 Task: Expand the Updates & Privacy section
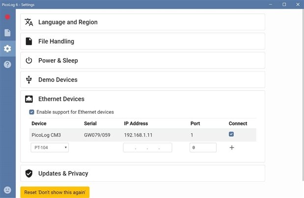point(142,173)
